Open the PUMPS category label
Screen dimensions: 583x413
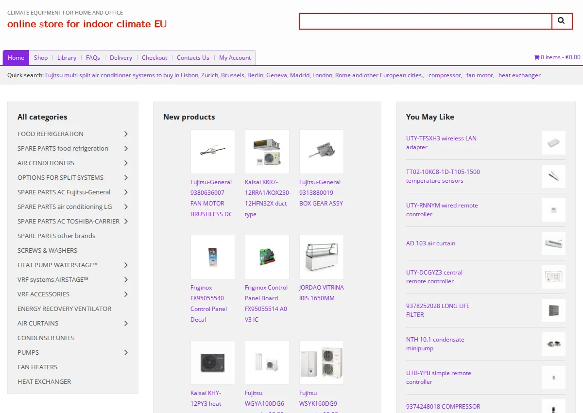(28, 352)
